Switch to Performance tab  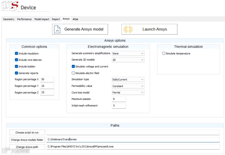(24, 19)
